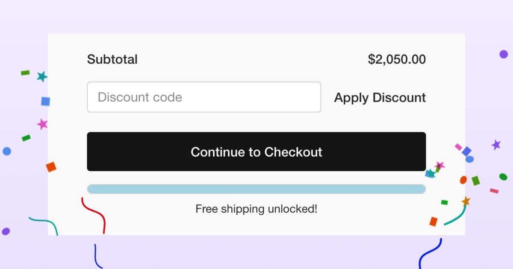Click the blue circle confetti on left edge
This screenshot has height=269, width=513.
point(6,152)
